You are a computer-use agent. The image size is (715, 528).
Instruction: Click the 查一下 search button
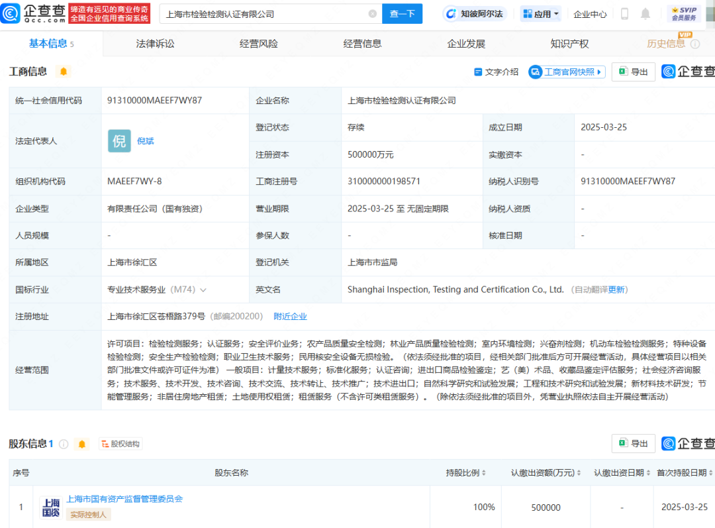402,13
